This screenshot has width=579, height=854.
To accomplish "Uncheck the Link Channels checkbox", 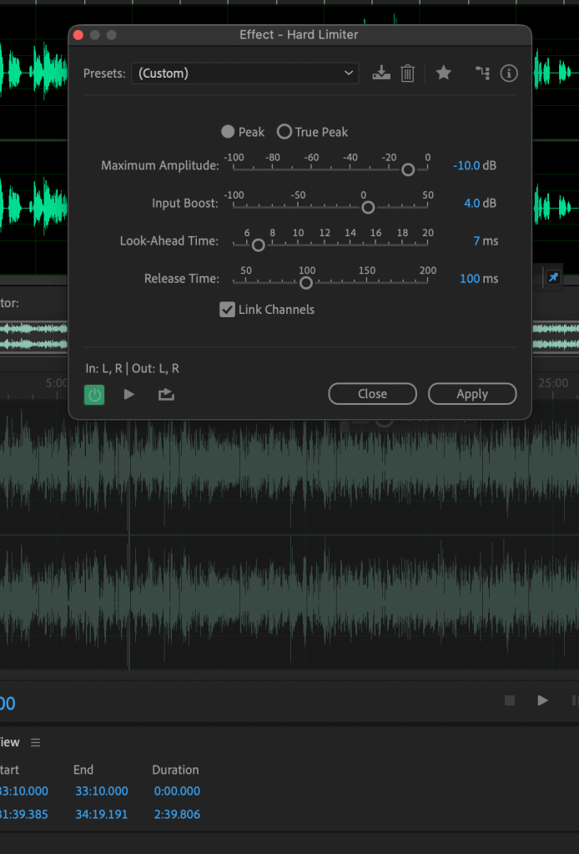I will (227, 310).
